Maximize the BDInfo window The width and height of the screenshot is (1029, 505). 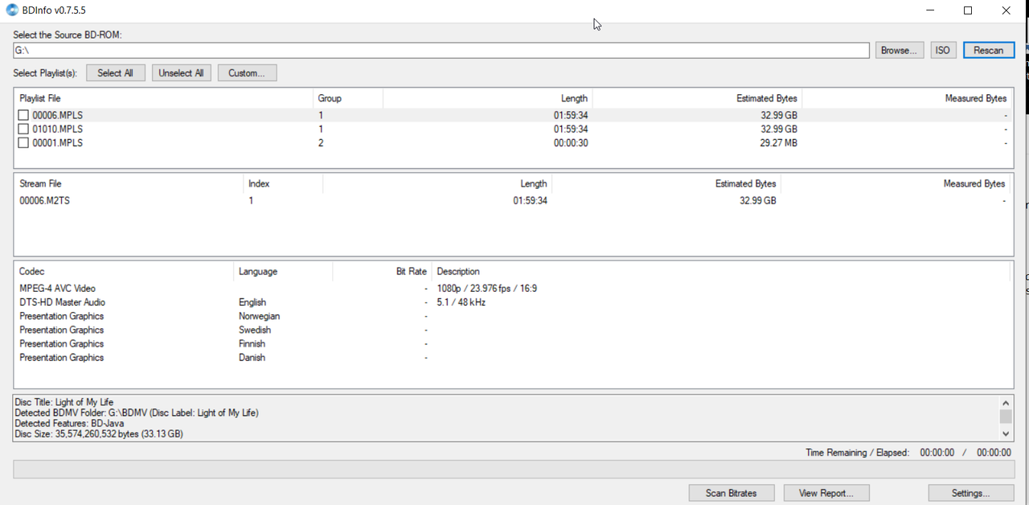click(968, 10)
